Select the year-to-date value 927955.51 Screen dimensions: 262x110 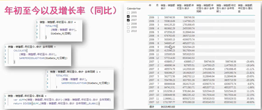[189, 65]
